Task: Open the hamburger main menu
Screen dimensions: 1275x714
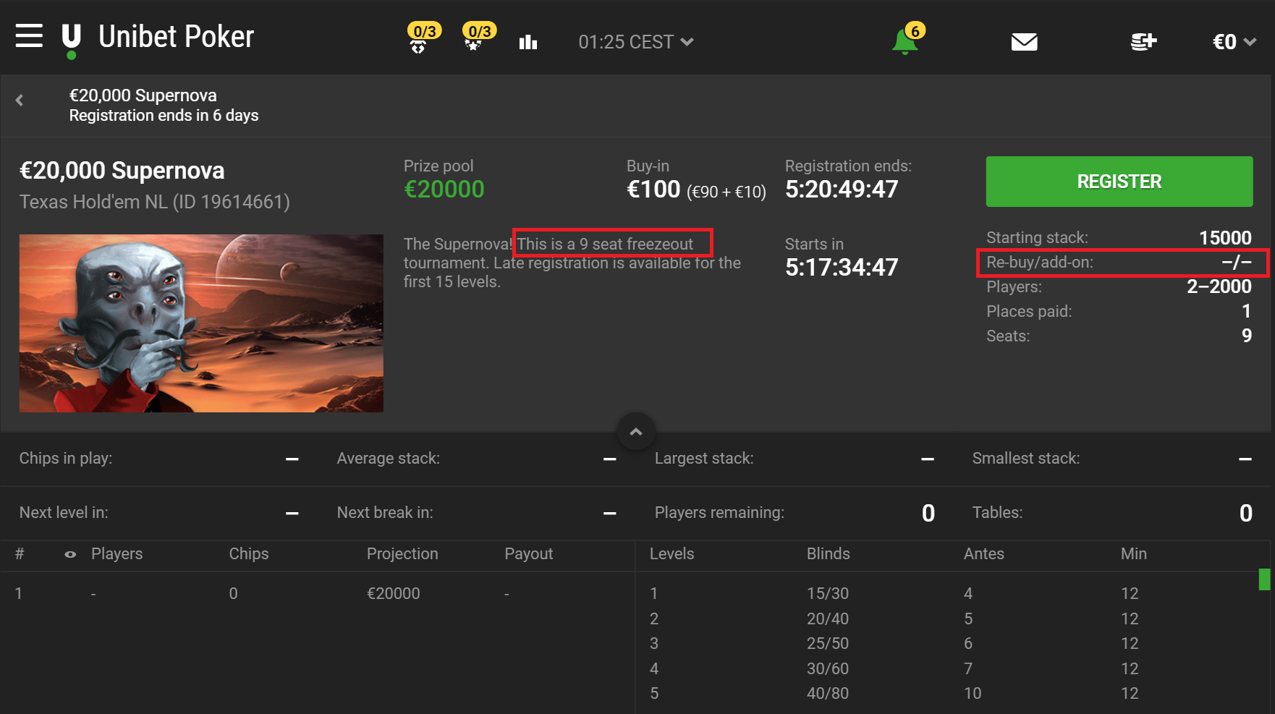Action: 29,35
